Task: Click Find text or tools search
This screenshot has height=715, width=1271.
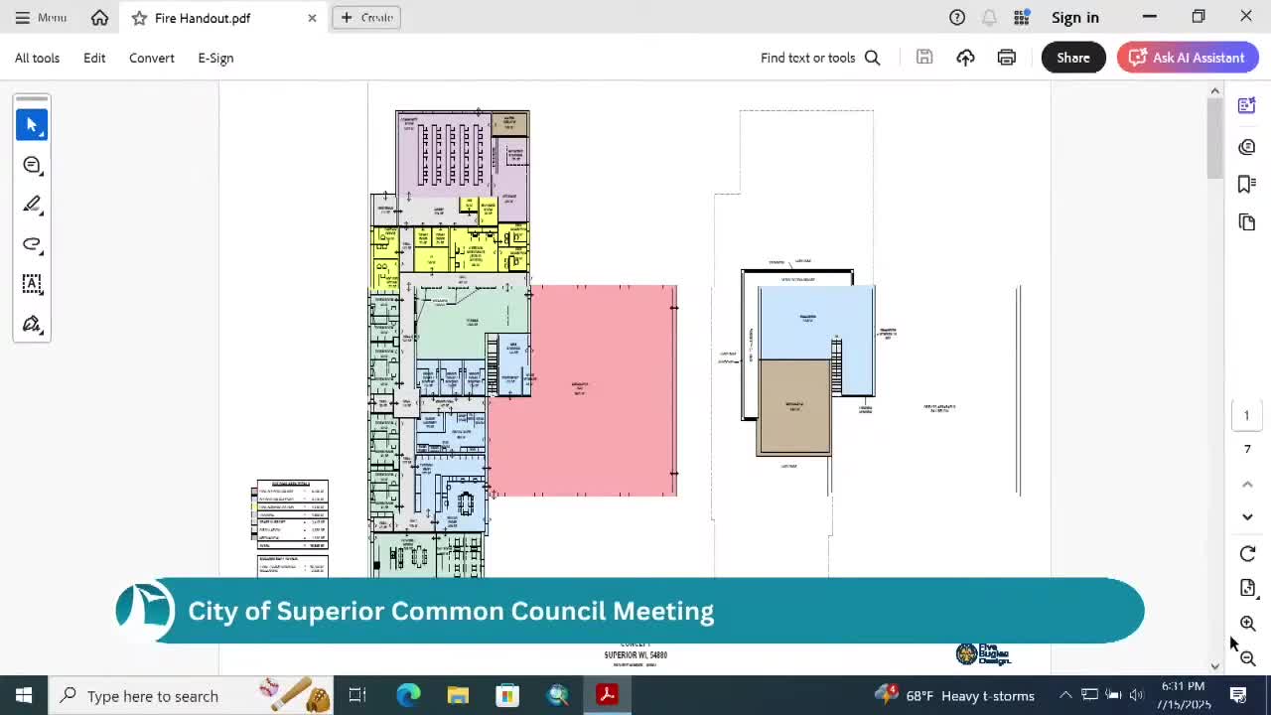Action: click(x=820, y=58)
